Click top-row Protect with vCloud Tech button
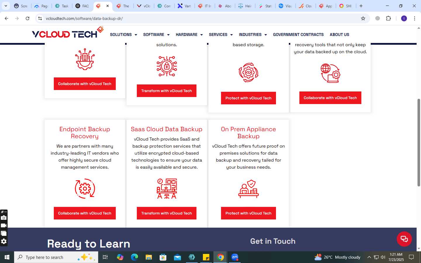This screenshot has height=263, width=421. [x=249, y=98]
